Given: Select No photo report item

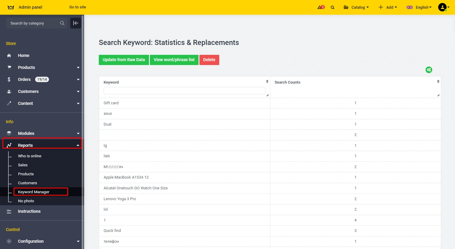Looking at the screenshot, I should click(x=26, y=201).
